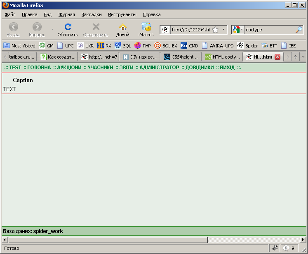Go to the Домой home page icon
This screenshot has height=254, width=308.
click(x=122, y=27)
